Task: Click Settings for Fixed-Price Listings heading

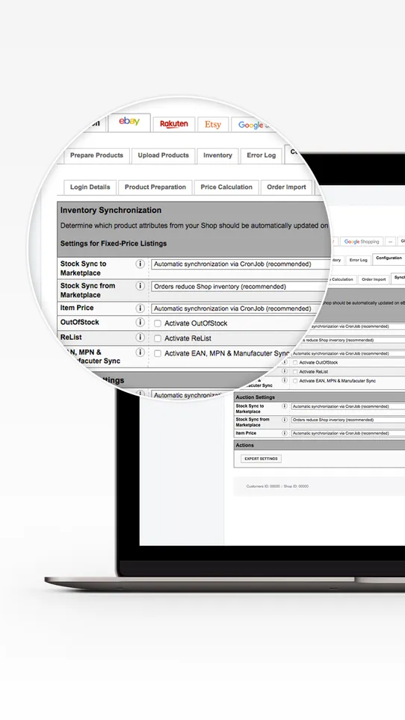Action: (114, 243)
